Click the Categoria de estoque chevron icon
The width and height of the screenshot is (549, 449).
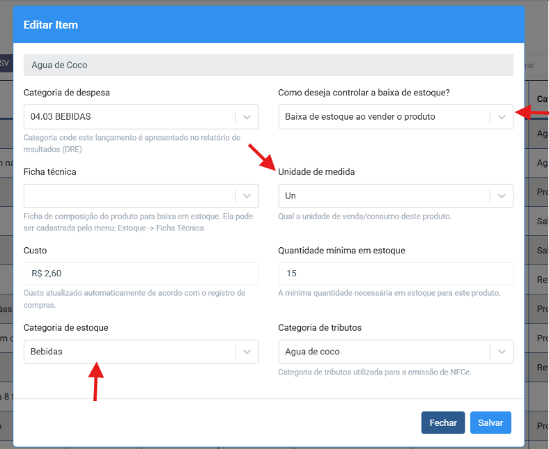point(247,352)
